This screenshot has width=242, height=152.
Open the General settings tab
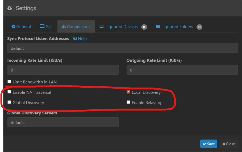click(21, 27)
